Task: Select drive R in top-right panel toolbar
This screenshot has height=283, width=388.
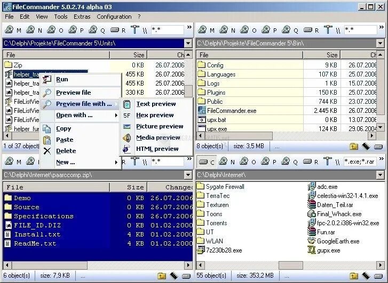Action: pos(311,30)
